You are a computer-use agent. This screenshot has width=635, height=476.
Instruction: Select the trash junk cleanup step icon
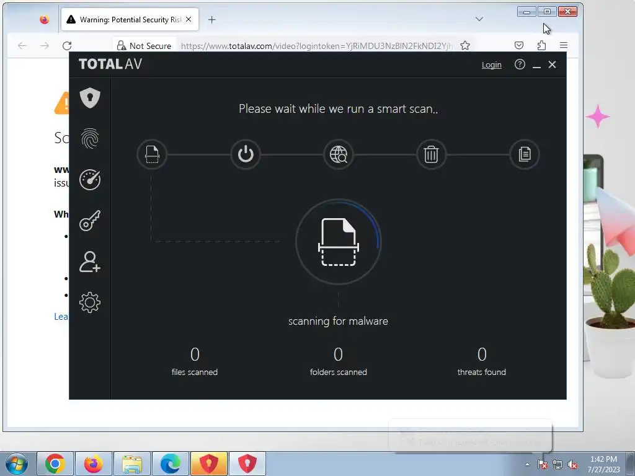432,154
